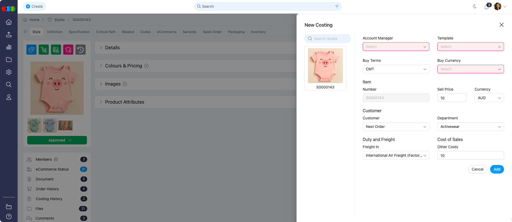Select the S0000143 style thumbnail
This screenshot has width=512, height=222.
coord(325,68)
